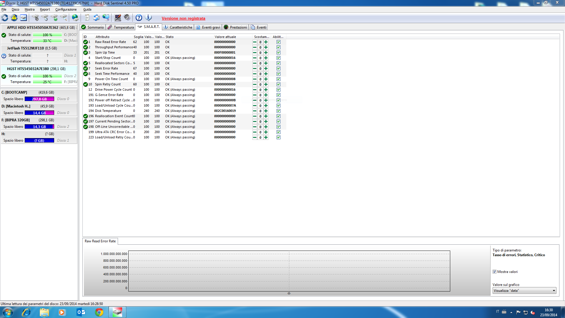
Task: Open the surface test magnifier disk icon
Action: 64,18
